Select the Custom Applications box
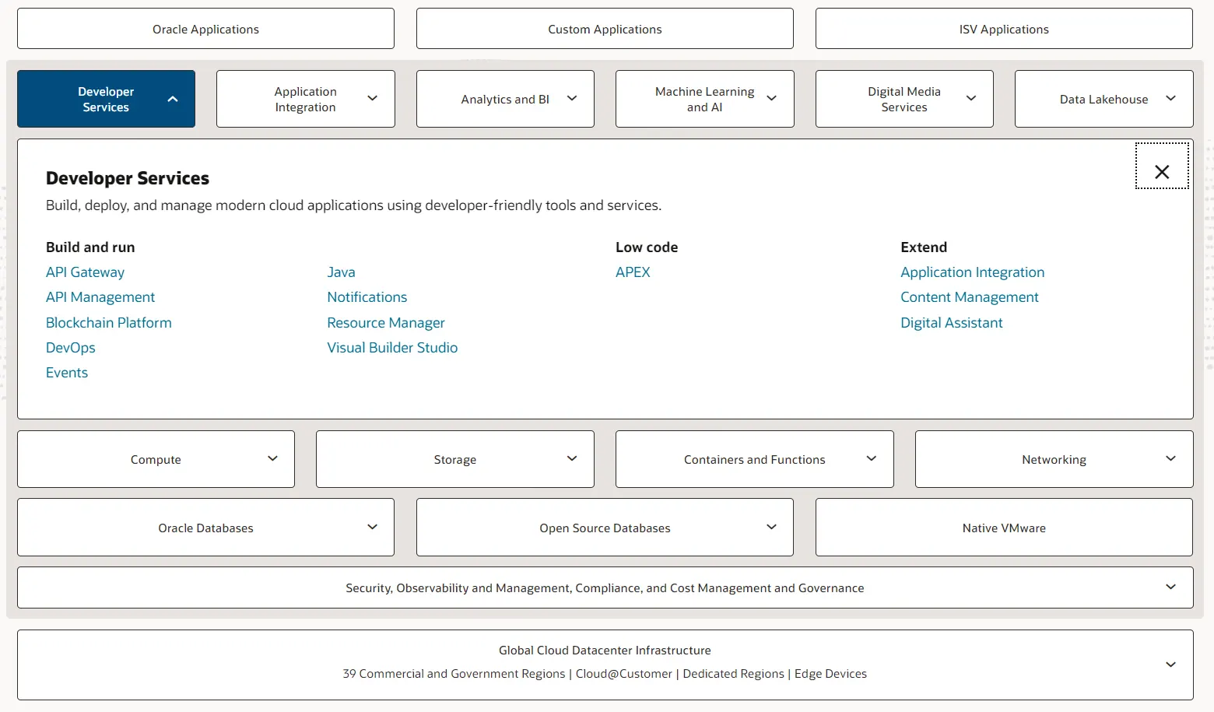Viewport: 1214px width, 712px height. click(x=605, y=29)
